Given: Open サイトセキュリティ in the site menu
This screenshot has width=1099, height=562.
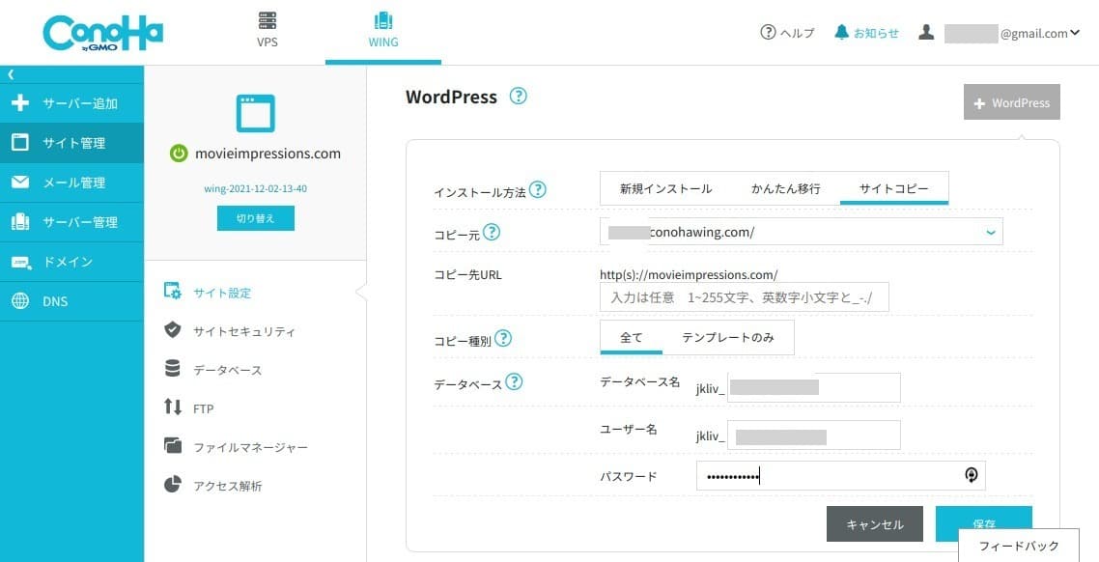Looking at the screenshot, I should [x=244, y=331].
